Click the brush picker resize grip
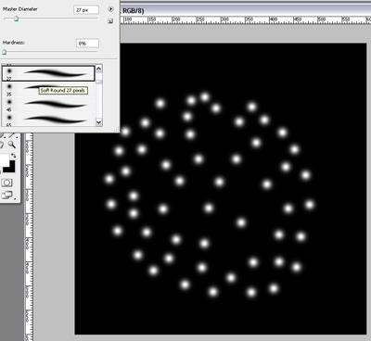This screenshot has width=371, height=341. tap(117, 130)
